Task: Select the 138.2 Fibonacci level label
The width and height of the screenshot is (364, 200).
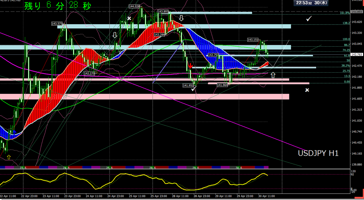Action: click(347, 23)
